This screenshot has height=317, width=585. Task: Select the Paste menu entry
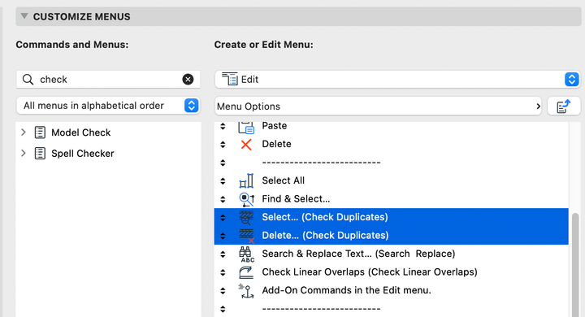pos(275,125)
